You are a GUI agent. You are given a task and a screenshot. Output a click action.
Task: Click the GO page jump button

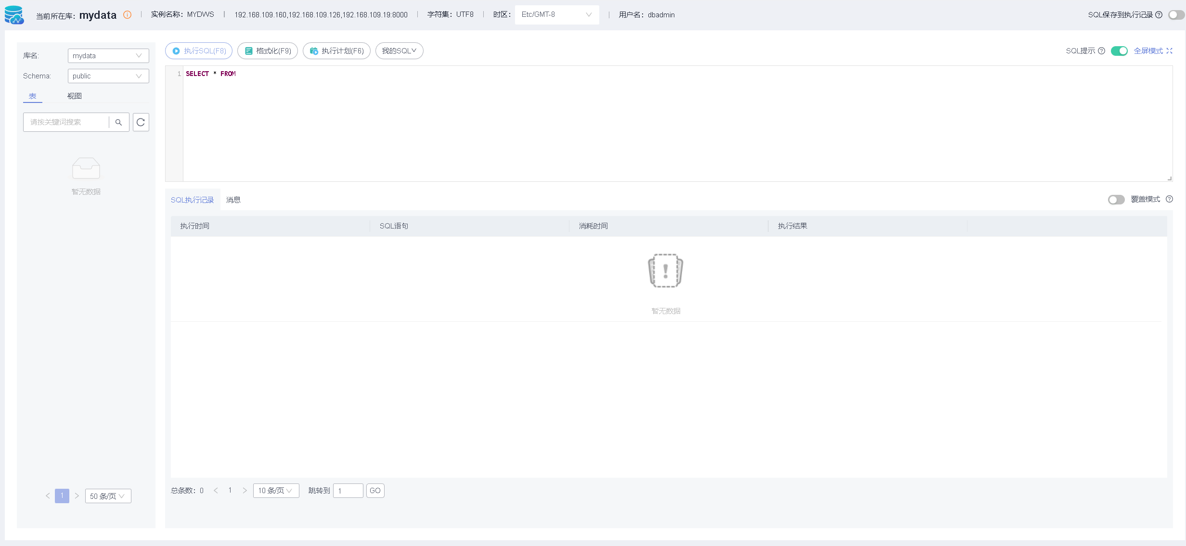[375, 491]
